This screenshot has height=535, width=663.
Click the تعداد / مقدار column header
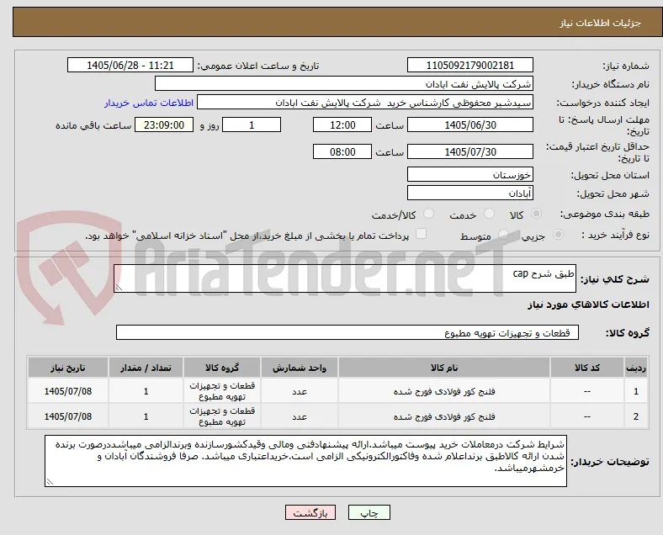(146, 368)
